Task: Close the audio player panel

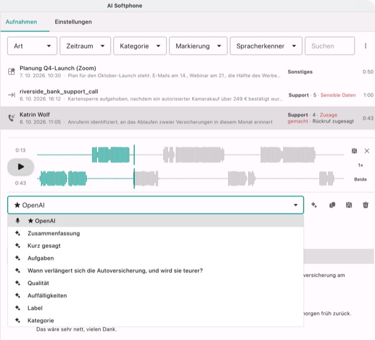Action: tap(367, 151)
